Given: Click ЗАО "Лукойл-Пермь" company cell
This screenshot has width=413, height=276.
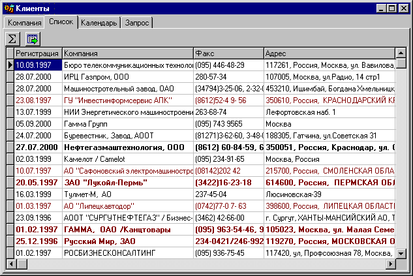Looking at the screenshot, I should (128, 183).
